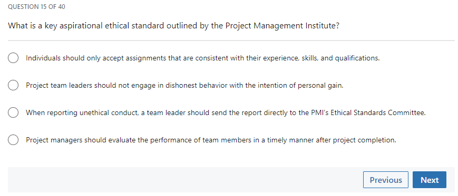The image size is (458, 196).
Task: Click answer text about dishonest behavior
Action: click(x=184, y=85)
